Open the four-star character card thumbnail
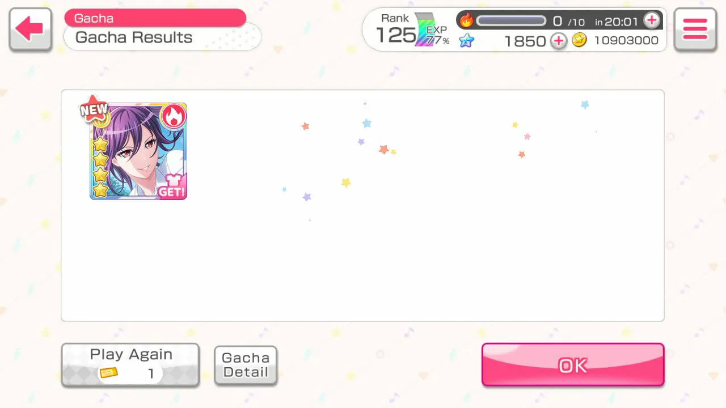 pos(138,151)
